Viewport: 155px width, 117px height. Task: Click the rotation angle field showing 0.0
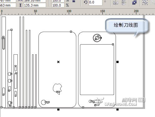(96, 2)
